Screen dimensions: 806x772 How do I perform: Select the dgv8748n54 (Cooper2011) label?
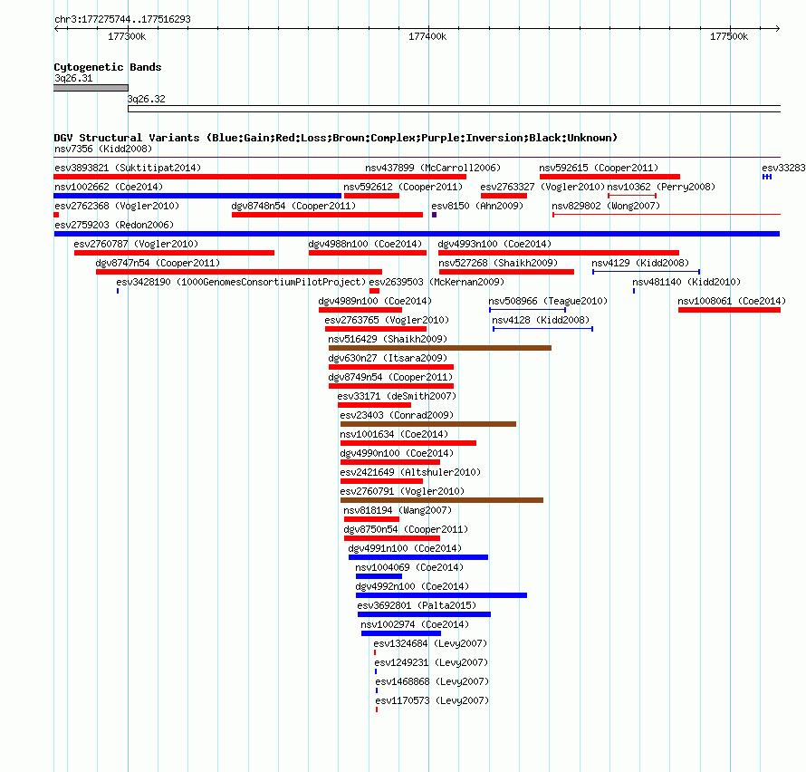[293, 206]
